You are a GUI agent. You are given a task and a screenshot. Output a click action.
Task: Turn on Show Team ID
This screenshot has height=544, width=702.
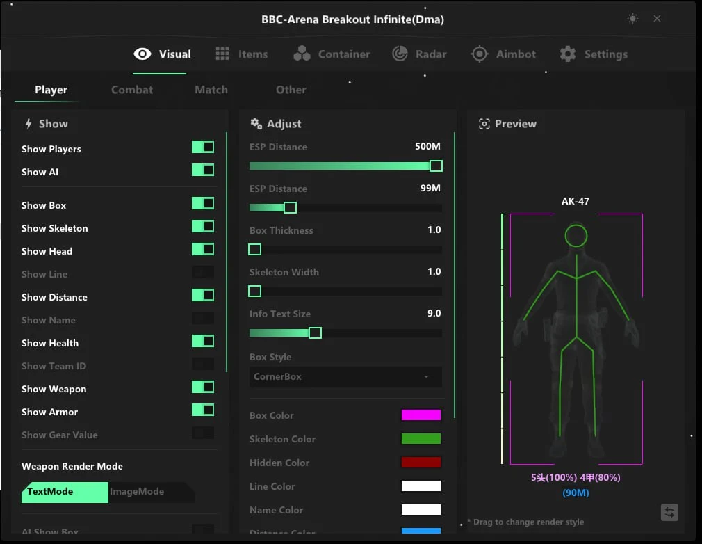203,364
